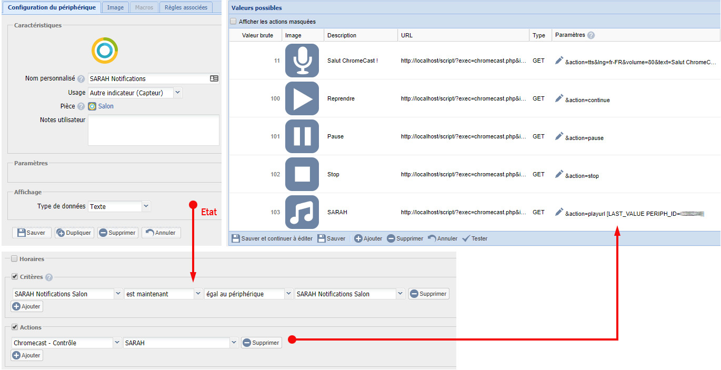Click the Salon room link
This screenshot has width=721, height=370.
pos(106,106)
